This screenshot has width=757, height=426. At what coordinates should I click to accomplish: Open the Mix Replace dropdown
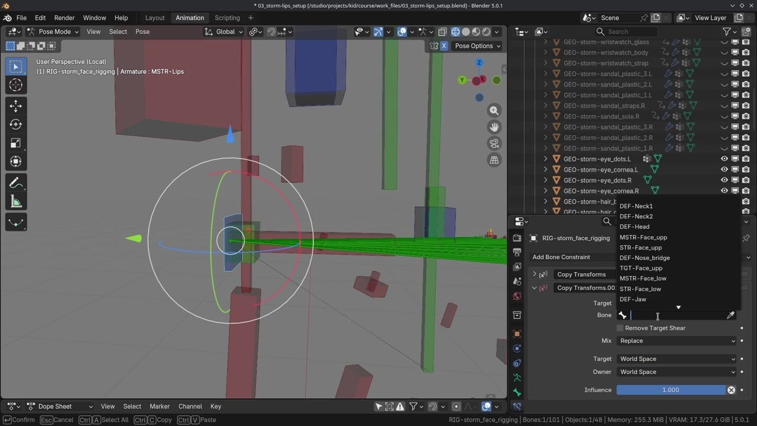[677, 341]
